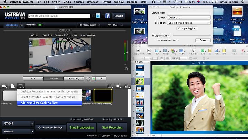Click the round transition speed knob
The image size is (248, 139).
click(x=88, y=78)
